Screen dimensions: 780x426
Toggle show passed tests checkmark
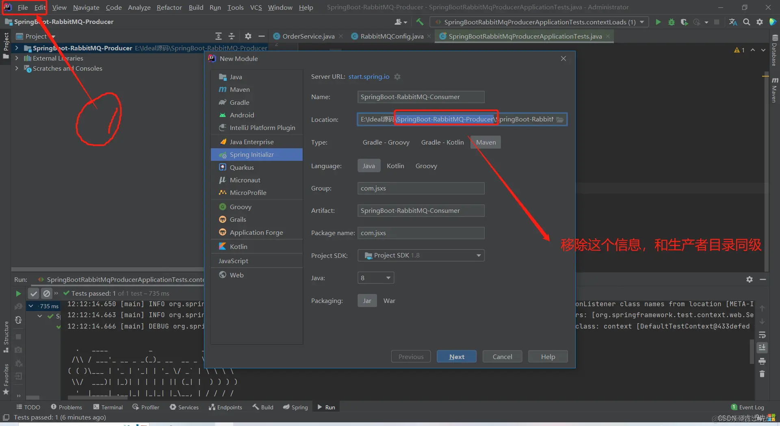pos(34,293)
